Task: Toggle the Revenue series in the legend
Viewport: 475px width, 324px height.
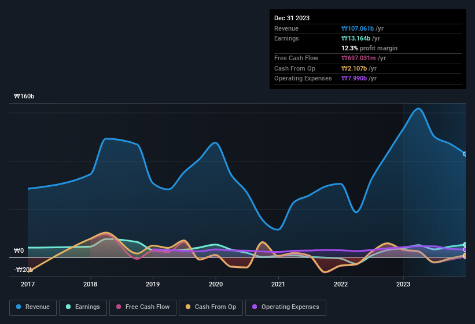Action: [x=33, y=307]
